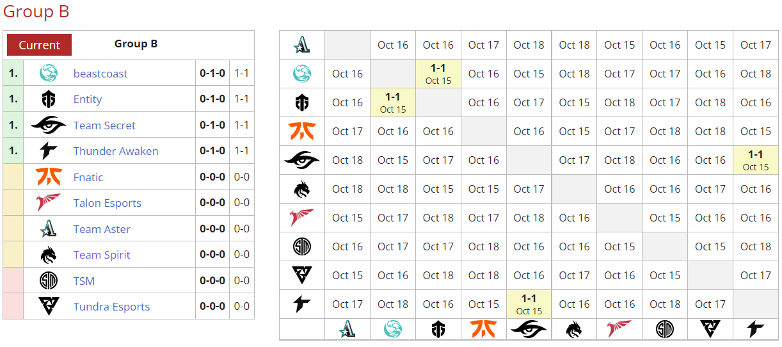Click the Fnatic logo in the crosstable's left column
This screenshot has height=347, width=782.
click(x=302, y=131)
